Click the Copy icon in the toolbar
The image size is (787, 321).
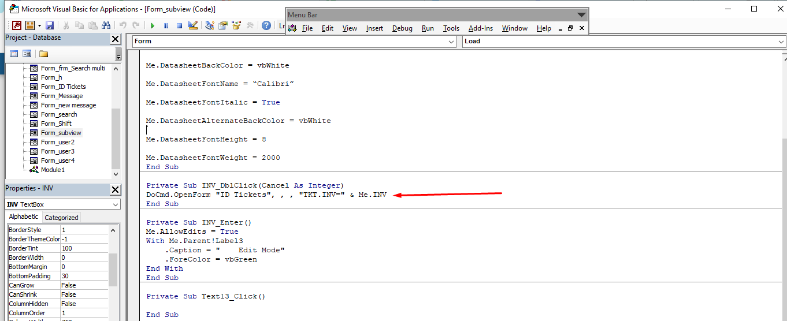click(79, 25)
